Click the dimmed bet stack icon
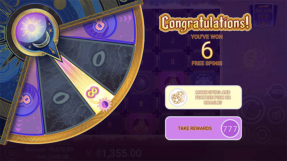287x161 pixels. click(x=276, y=115)
